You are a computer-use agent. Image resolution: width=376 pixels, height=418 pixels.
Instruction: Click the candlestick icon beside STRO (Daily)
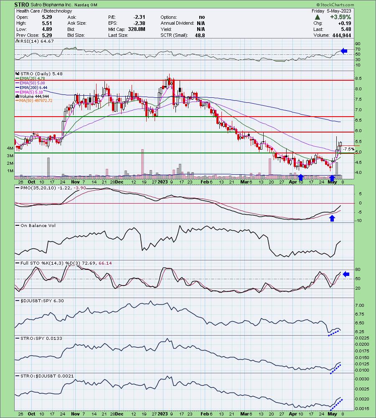point(17,74)
